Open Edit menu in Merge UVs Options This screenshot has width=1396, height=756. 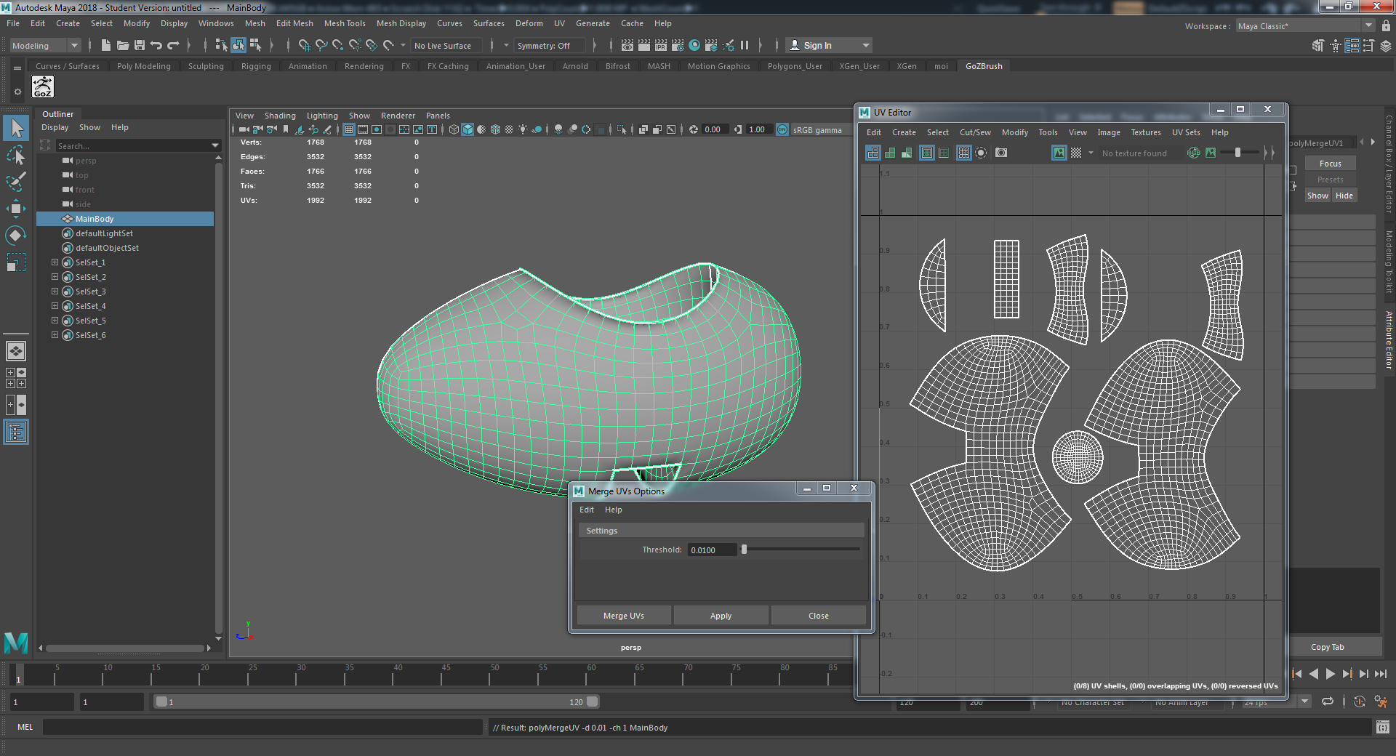pos(587,510)
